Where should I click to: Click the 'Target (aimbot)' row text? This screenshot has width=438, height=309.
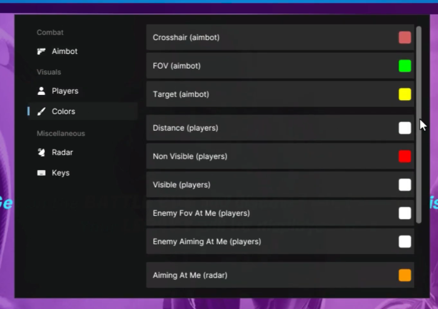click(x=181, y=94)
